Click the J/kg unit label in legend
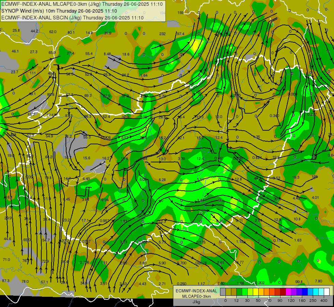The image size is (334, 307). coord(197,302)
